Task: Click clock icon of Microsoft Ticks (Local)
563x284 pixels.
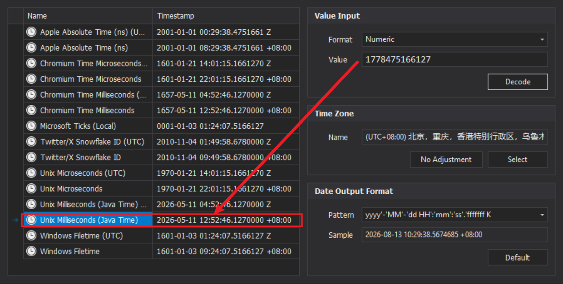Action: click(31, 126)
